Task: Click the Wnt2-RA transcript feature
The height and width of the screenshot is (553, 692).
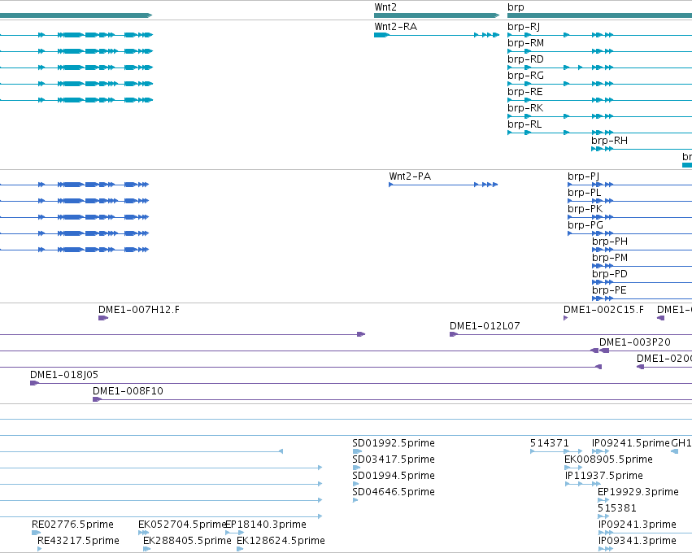Action: click(437, 35)
